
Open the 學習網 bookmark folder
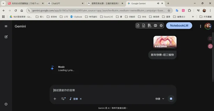[x=154, y=17]
